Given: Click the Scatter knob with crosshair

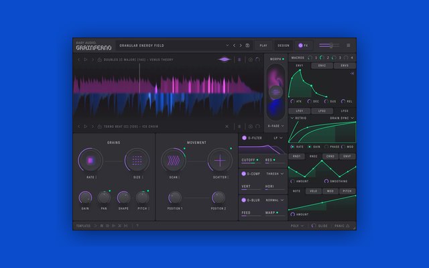Looking at the screenshot, I should [220, 161].
